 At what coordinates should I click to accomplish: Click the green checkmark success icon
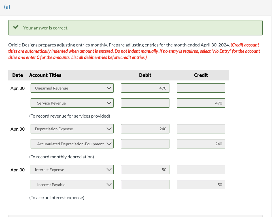click(16, 27)
